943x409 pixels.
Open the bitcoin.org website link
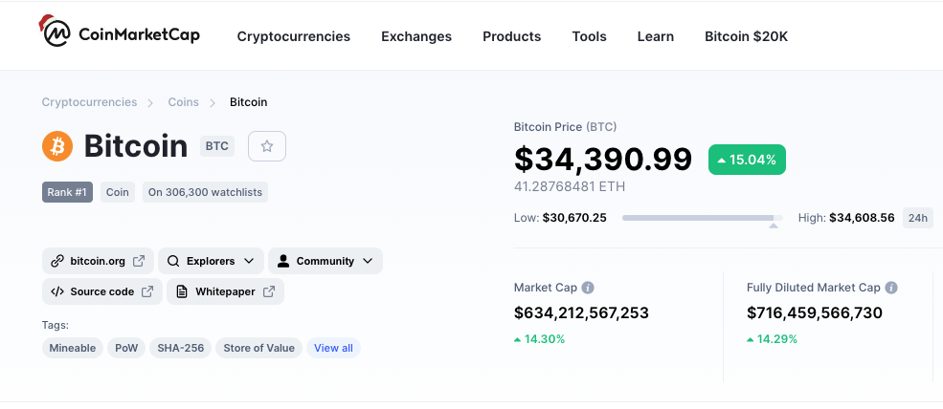pos(98,261)
